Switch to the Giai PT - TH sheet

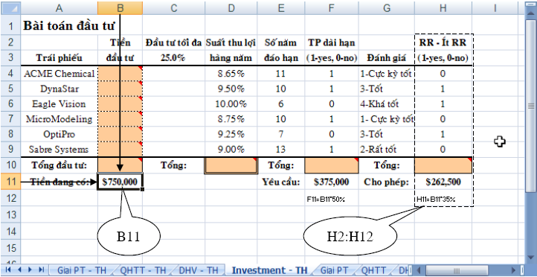point(82,270)
